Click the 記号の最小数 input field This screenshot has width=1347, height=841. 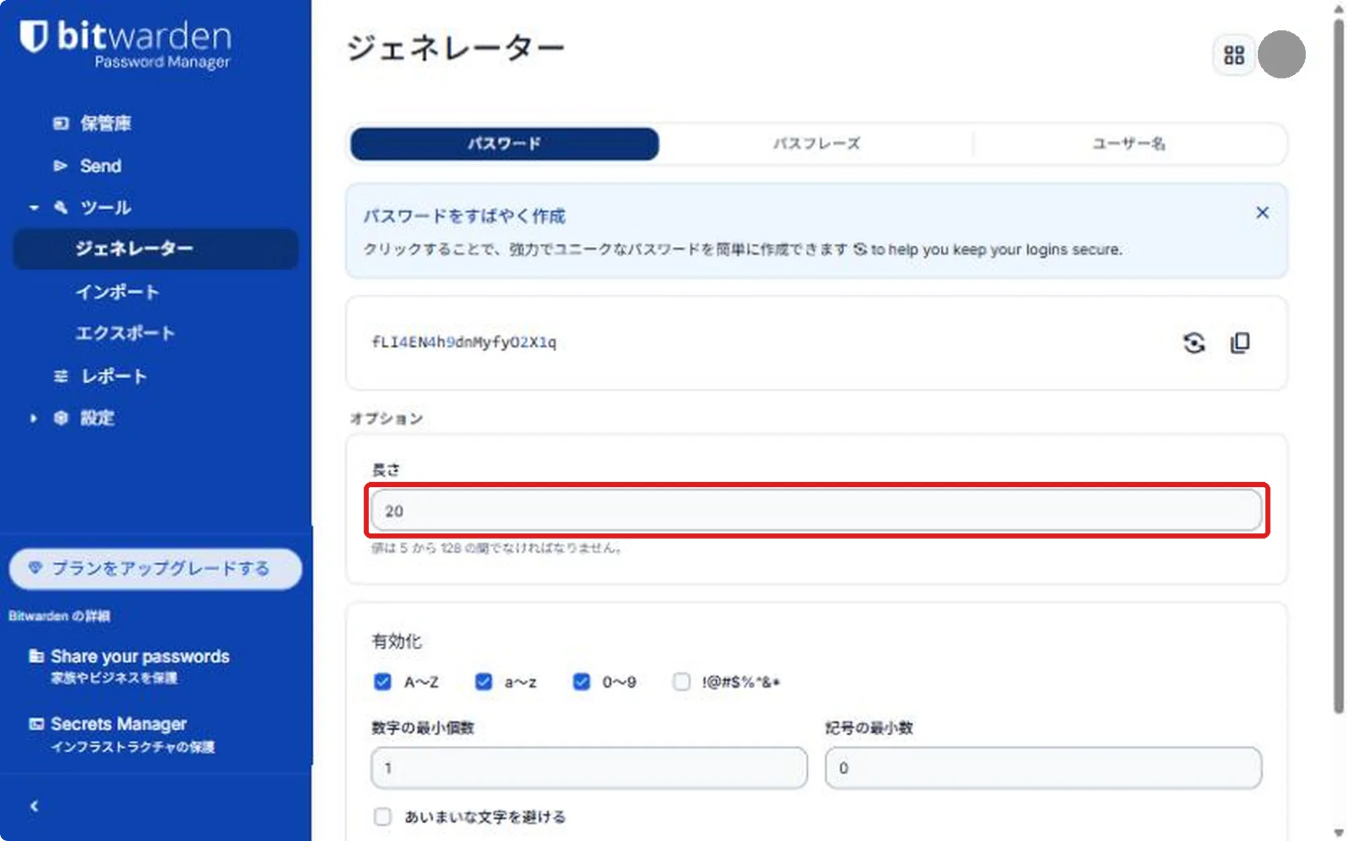[x=1043, y=768]
